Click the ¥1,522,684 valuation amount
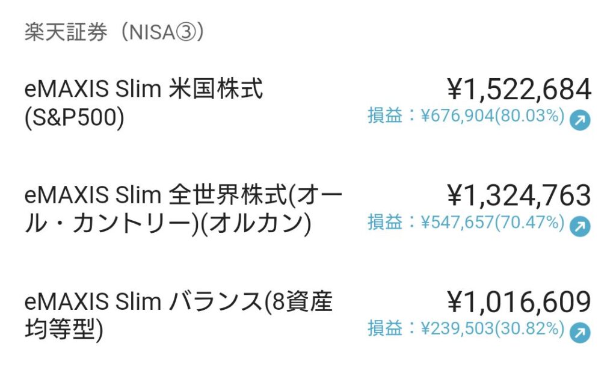This screenshot has height=376, width=616. 519,89
